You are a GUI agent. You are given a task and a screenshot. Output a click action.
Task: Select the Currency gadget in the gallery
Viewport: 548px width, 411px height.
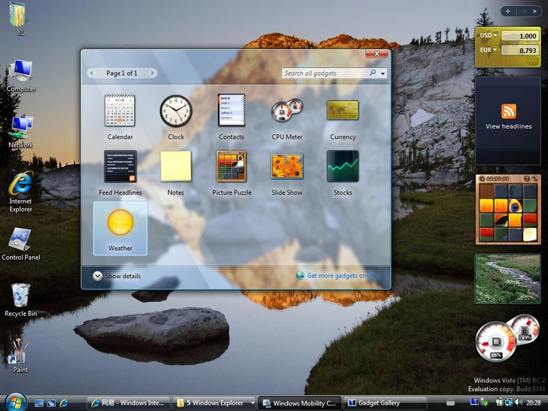(342, 110)
